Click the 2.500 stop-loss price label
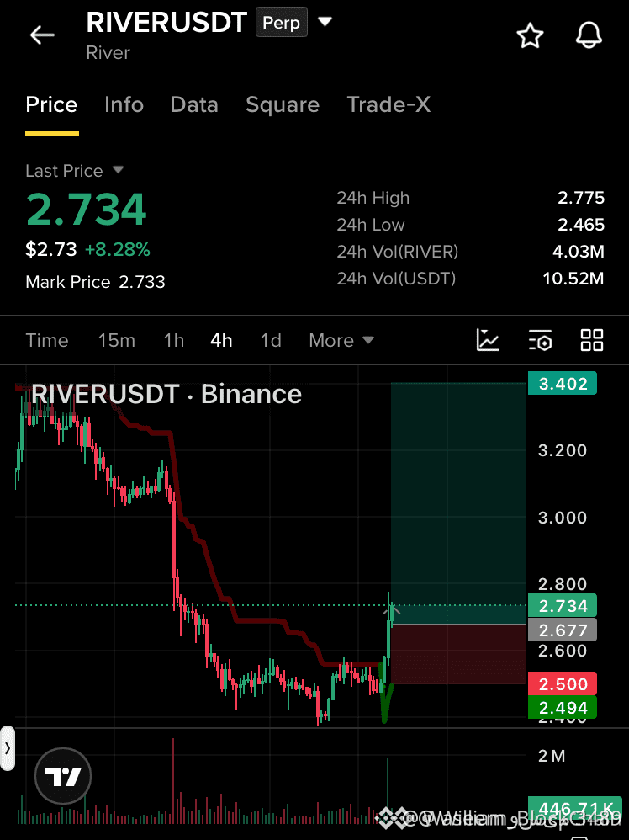 [563, 684]
